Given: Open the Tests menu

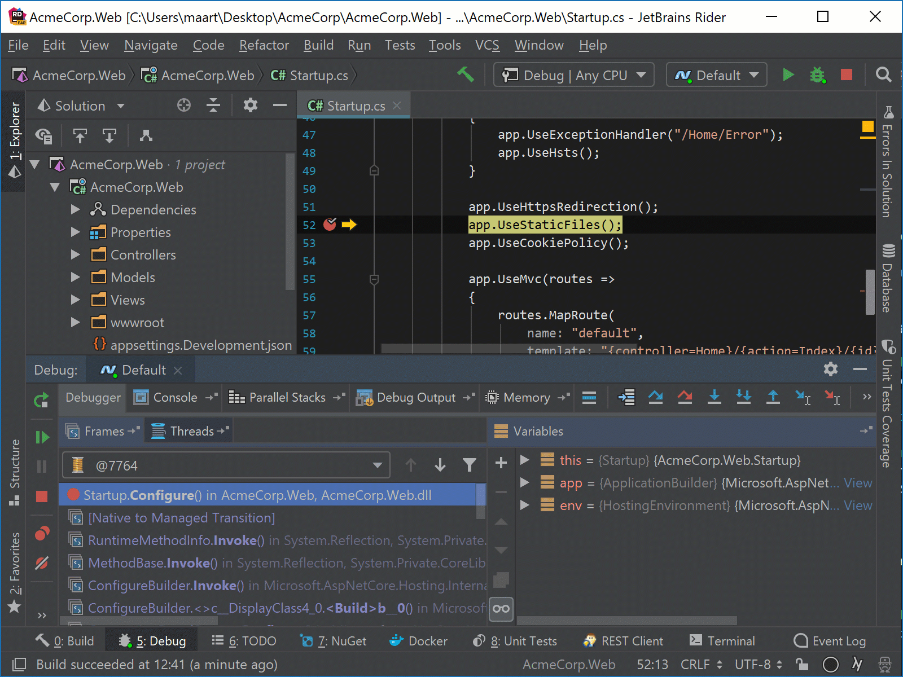Looking at the screenshot, I should [400, 45].
